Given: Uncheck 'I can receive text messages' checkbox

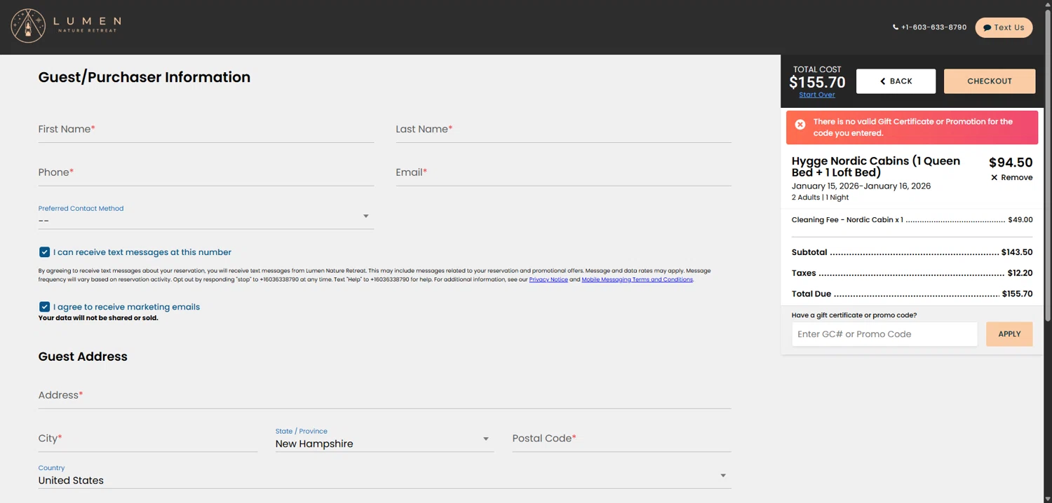Looking at the screenshot, I should coord(44,252).
